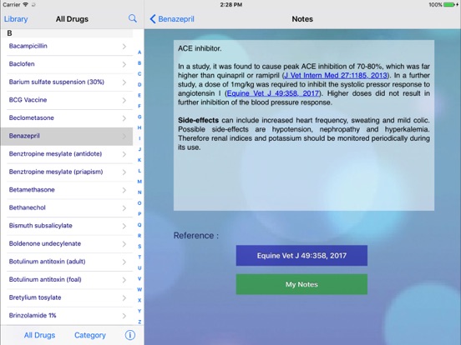461x345 pixels.
Task: Open the Equine Vet J 49:358, 2017 reference button
Action: click(x=301, y=256)
